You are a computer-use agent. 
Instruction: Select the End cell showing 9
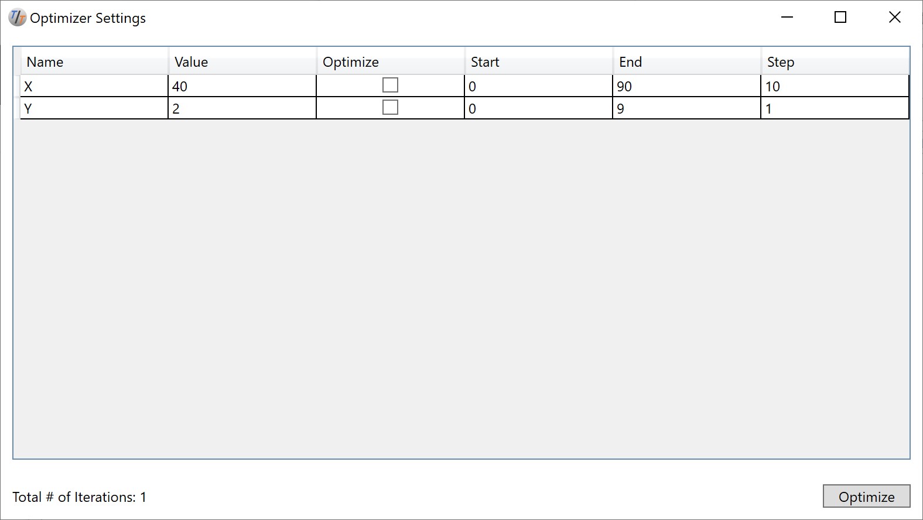[x=686, y=108]
